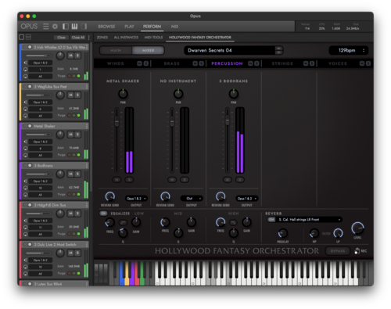Click the Irish Whistles rack volume slider
The image size is (391, 309).
[x=38, y=56]
